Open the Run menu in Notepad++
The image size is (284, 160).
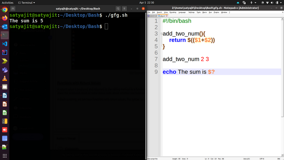210,12
